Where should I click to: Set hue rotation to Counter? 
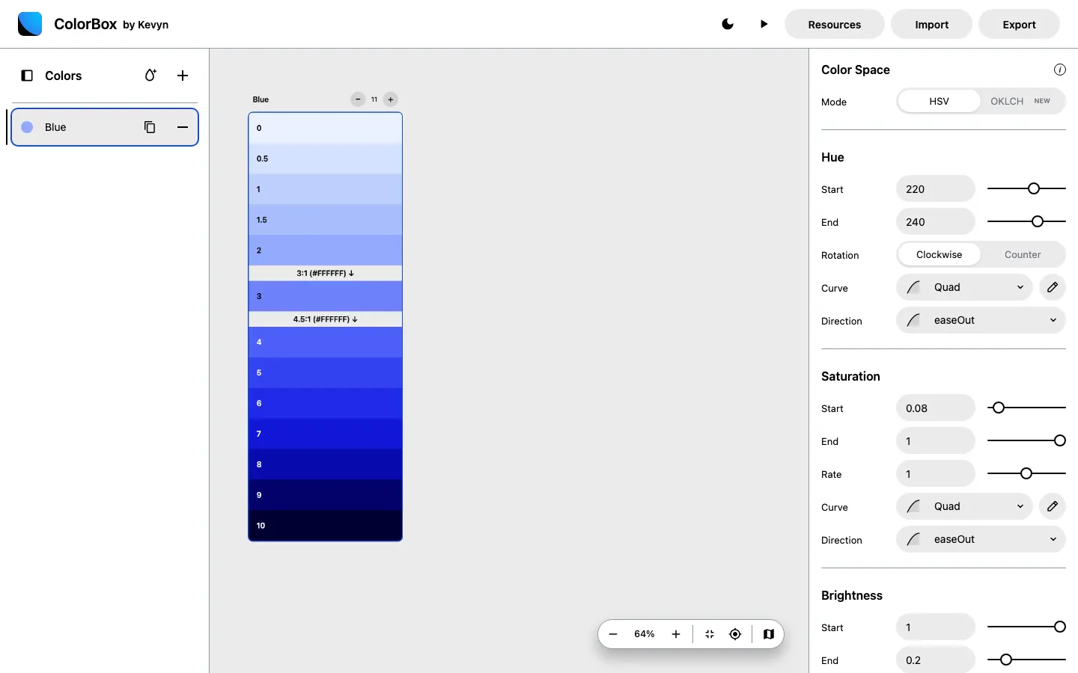coord(1022,254)
